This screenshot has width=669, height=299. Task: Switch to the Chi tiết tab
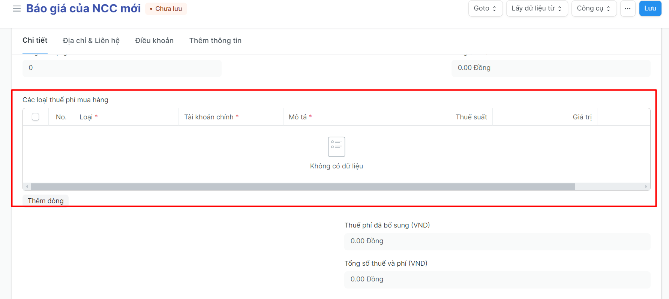tap(35, 40)
